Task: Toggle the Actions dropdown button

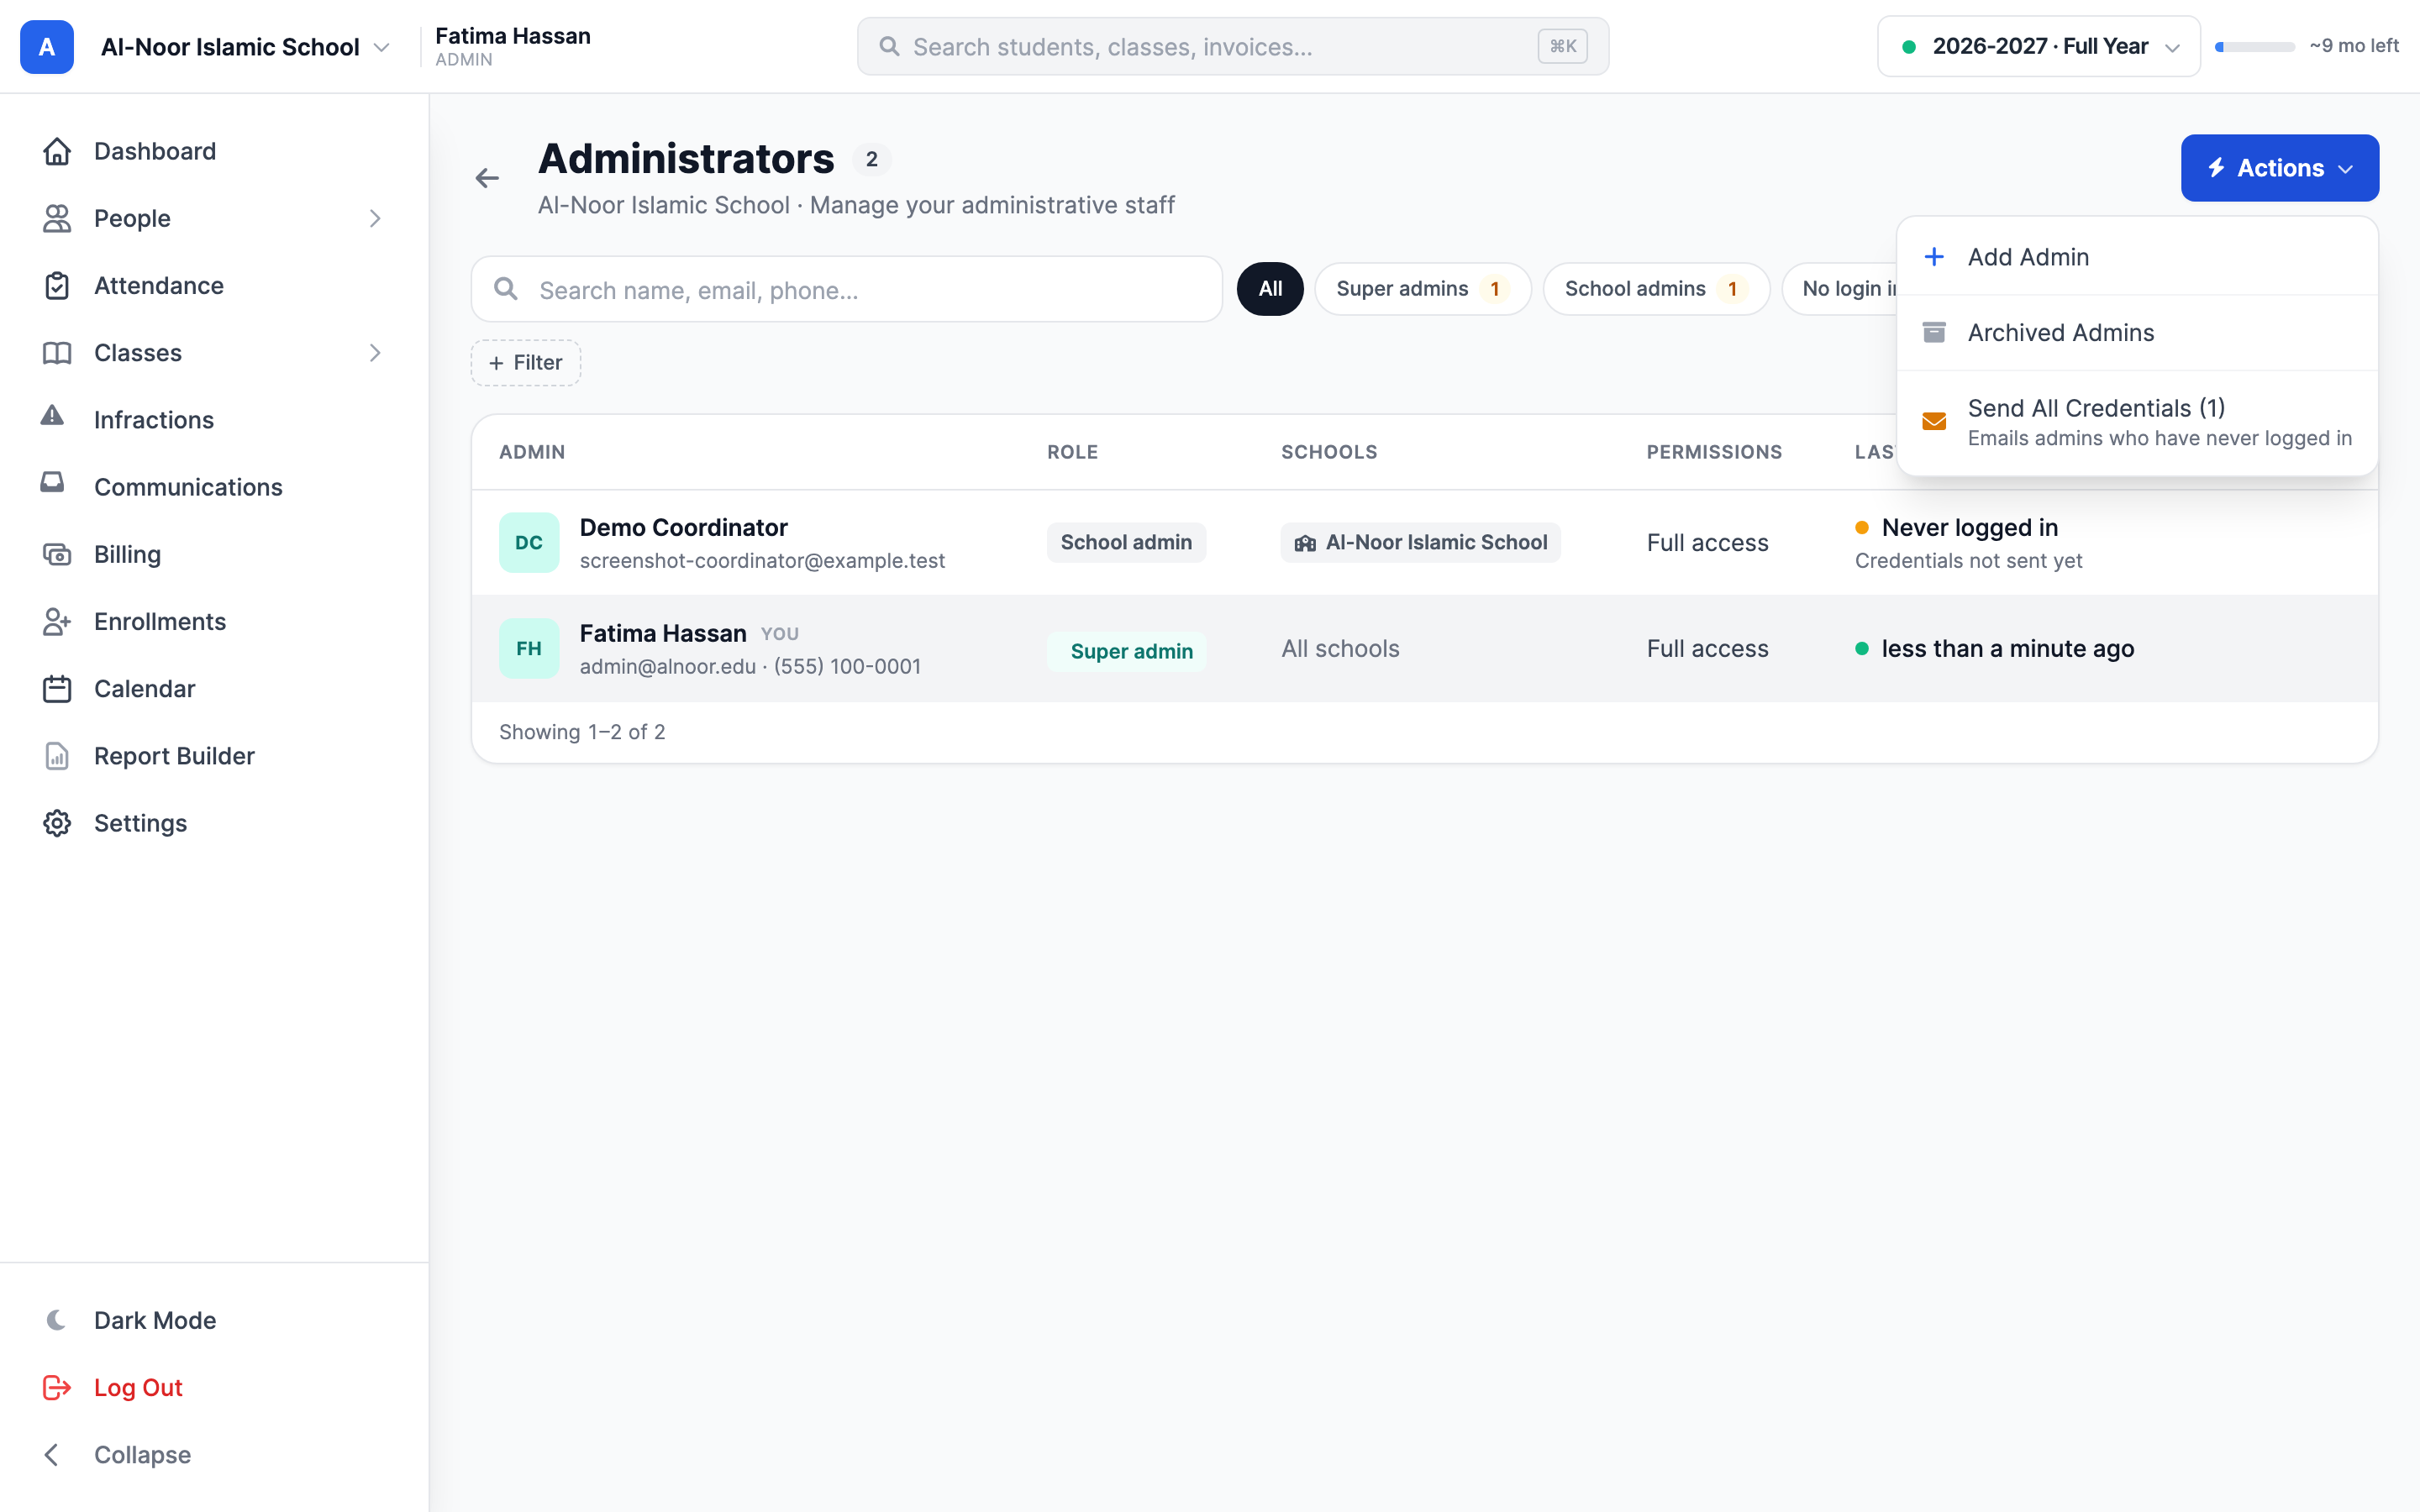Action: 2279,168
